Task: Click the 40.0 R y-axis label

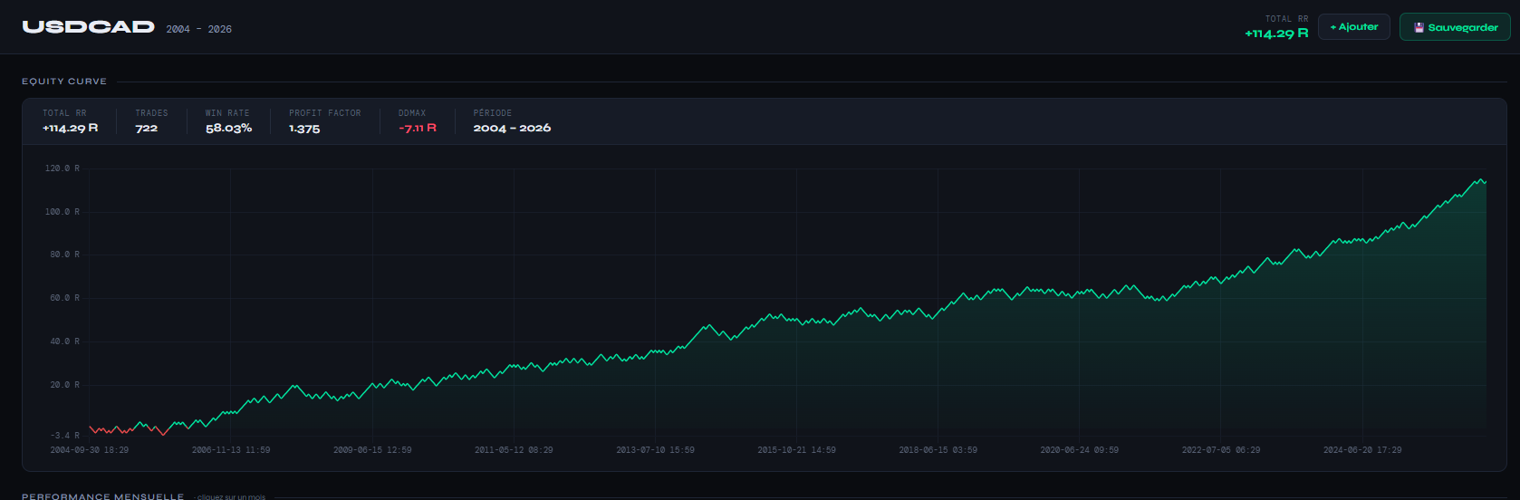Action: click(x=64, y=341)
